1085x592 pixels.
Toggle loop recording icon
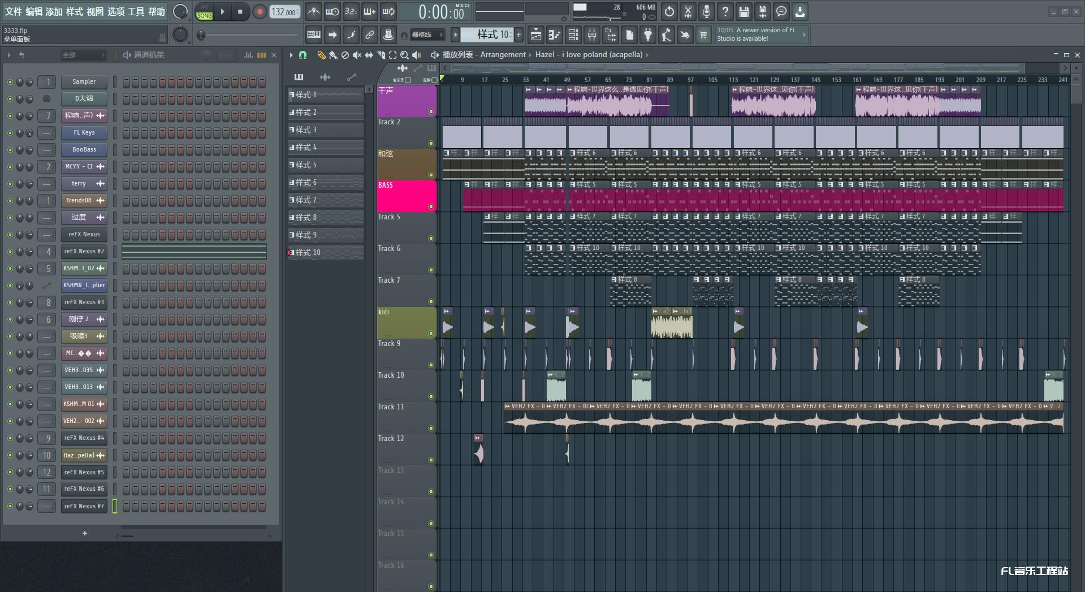pos(388,11)
